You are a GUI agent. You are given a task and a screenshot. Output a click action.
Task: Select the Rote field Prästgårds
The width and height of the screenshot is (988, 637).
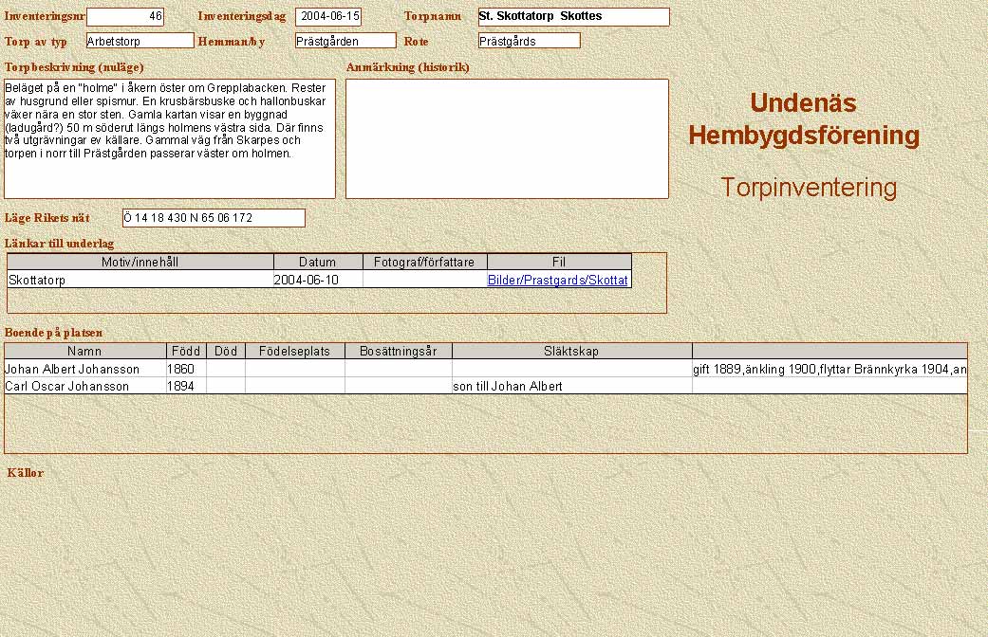[x=529, y=41]
